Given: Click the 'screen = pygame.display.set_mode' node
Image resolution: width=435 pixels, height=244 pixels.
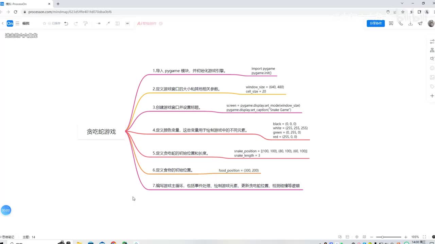Looking at the screenshot, I should [x=263, y=108].
